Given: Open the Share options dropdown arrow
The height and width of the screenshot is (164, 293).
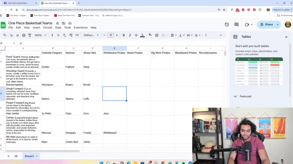Looking at the screenshot, I should click(x=278, y=25).
